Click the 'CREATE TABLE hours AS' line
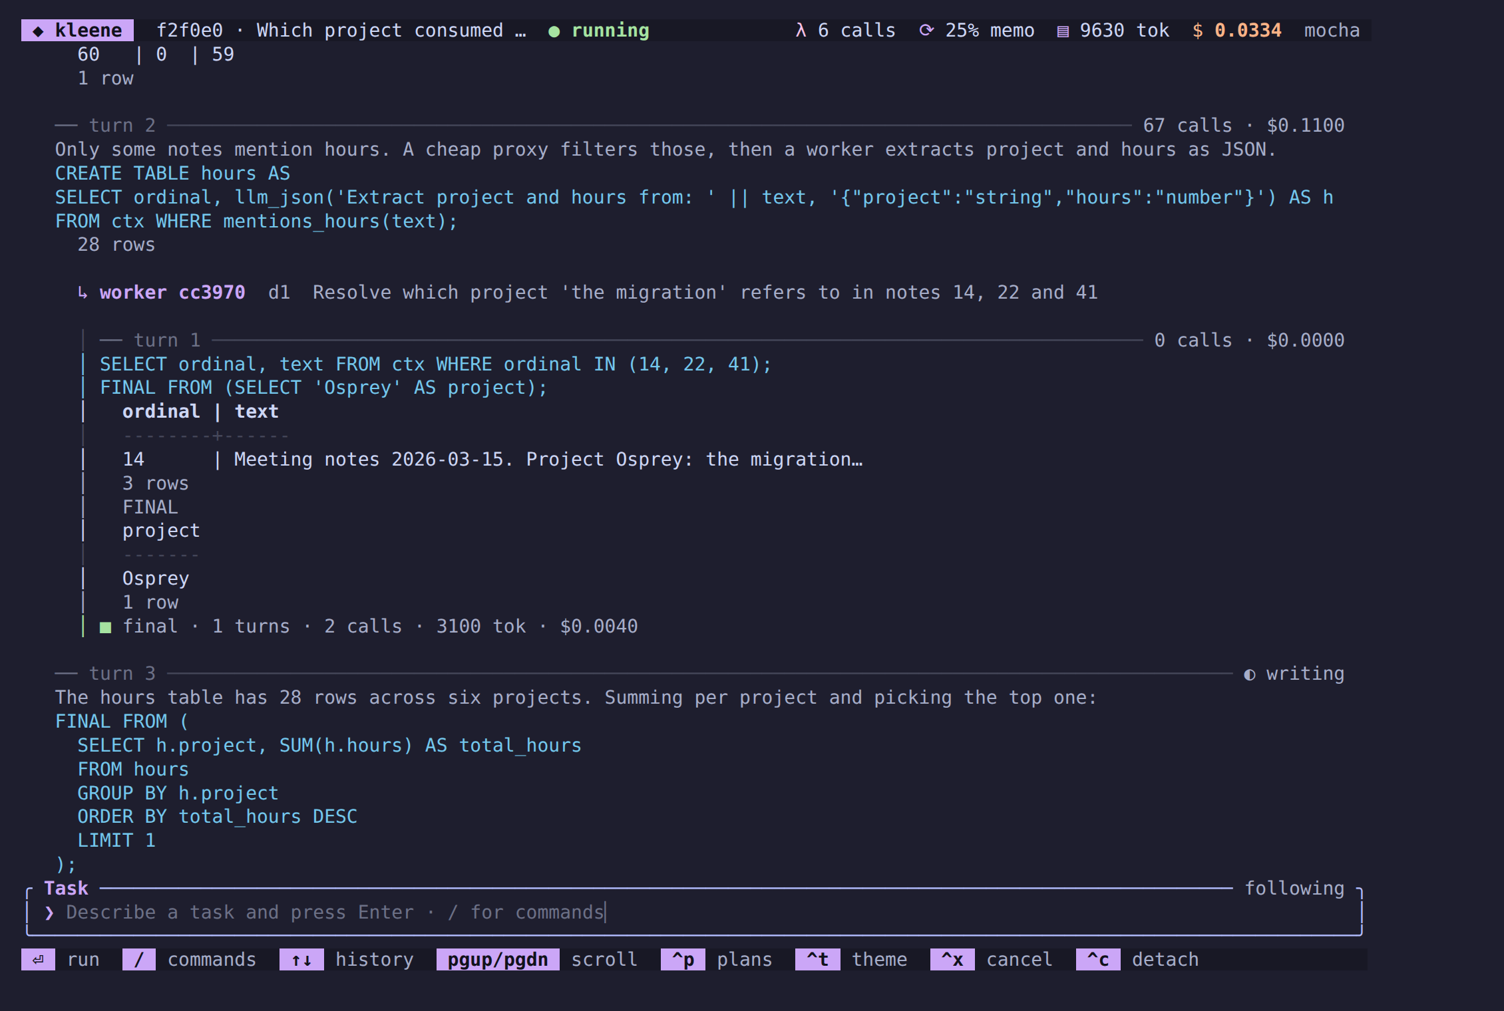This screenshot has width=1504, height=1011. (172, 174)
